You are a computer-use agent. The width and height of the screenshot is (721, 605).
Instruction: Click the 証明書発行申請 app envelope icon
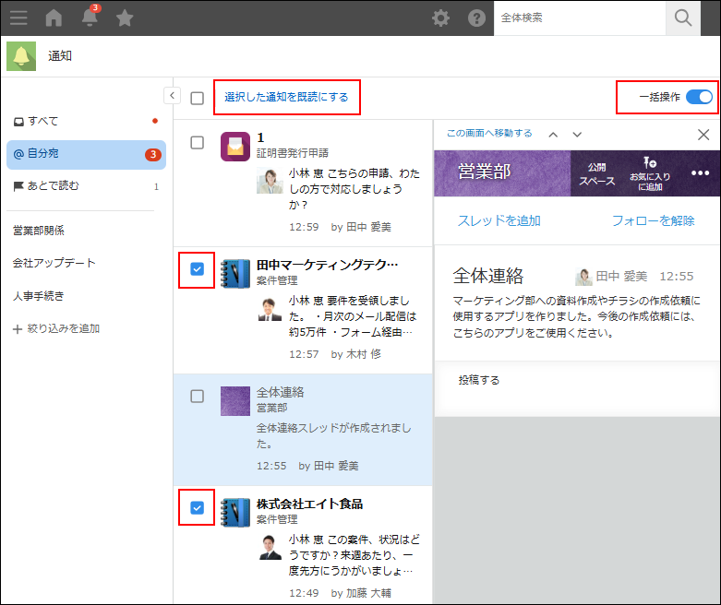coord(235,147)
